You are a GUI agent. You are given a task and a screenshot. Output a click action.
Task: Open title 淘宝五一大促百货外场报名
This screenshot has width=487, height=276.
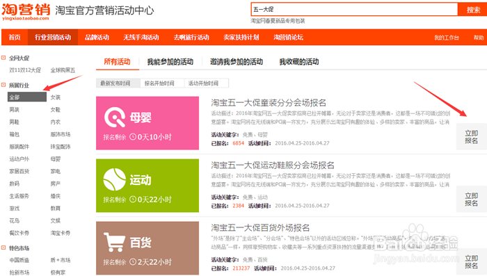tap(260, 227)
